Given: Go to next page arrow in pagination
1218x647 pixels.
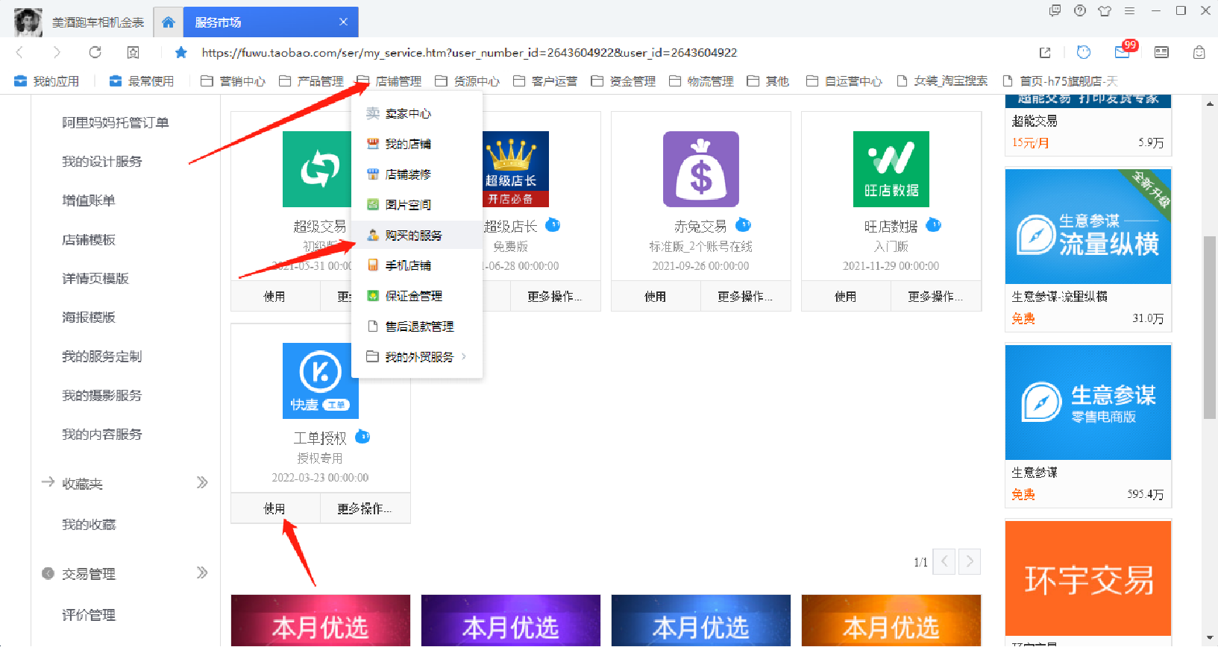Looking at the screenshot, I should [970, 561].
